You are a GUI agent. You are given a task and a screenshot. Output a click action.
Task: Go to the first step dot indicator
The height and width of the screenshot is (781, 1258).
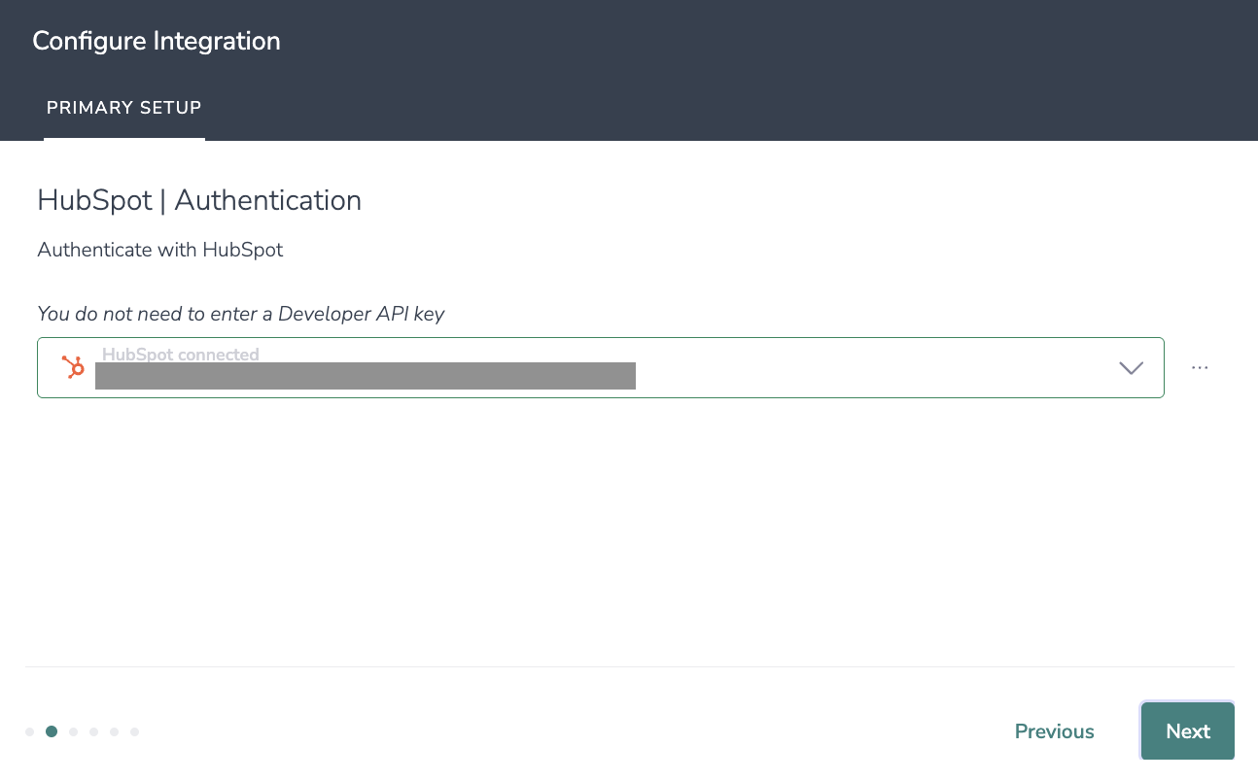pyautogui.click(x=30, y=731)
